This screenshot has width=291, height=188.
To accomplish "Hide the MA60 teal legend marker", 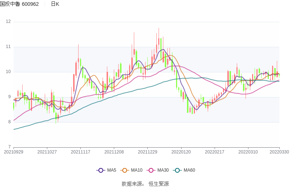I will (x=178, y=170).
